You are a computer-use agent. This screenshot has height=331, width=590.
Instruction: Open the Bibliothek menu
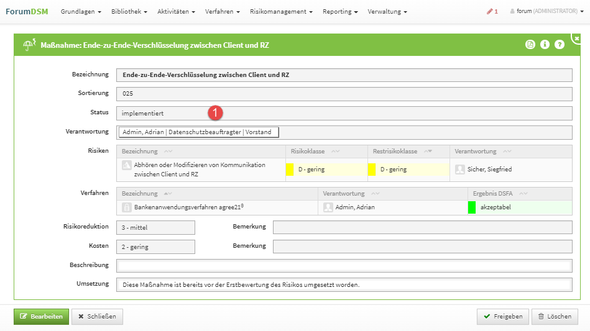pos(129,12)
